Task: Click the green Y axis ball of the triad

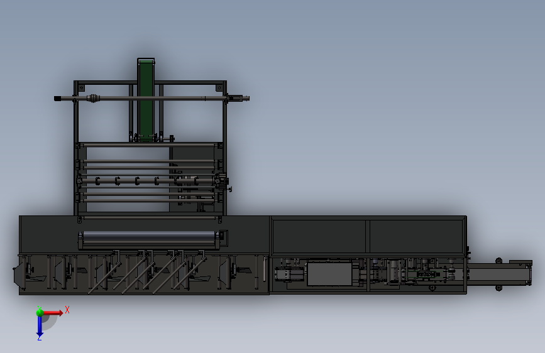Action: (40, 312)
